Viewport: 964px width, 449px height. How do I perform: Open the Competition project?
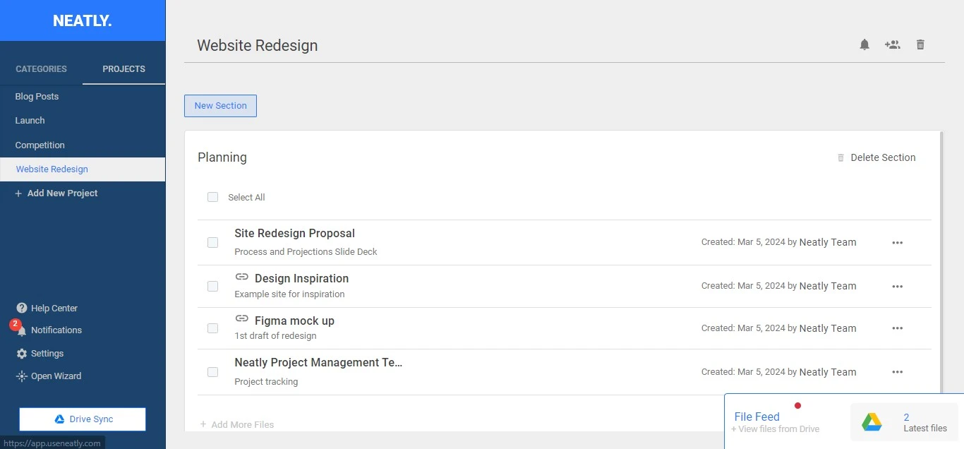83,145
